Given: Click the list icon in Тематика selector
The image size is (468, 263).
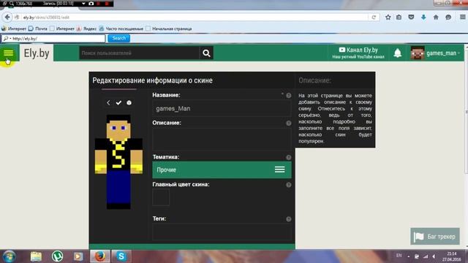Looking at the screenshot, I should 279,169.
